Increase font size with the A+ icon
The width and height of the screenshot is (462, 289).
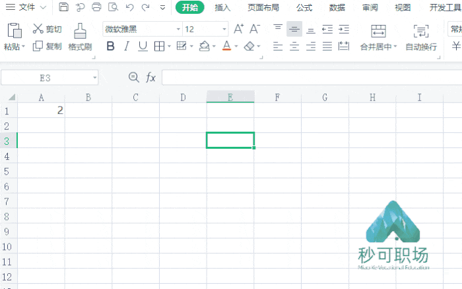[x=238, y=29]
